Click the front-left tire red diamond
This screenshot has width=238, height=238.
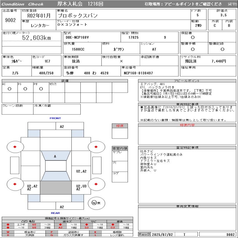[x=15, y=147]
